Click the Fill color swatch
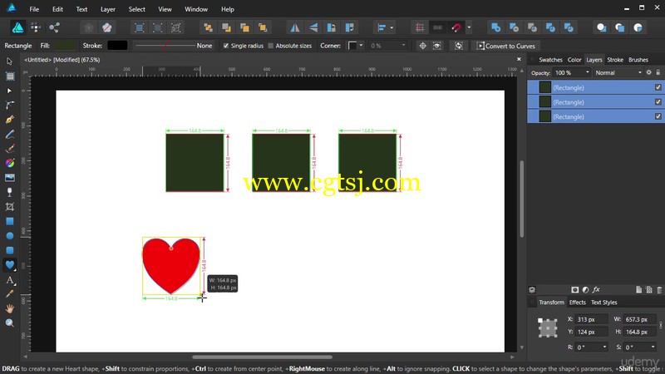Image resolution: width=665 pixels, height=374 pixels. pos(66,46)
